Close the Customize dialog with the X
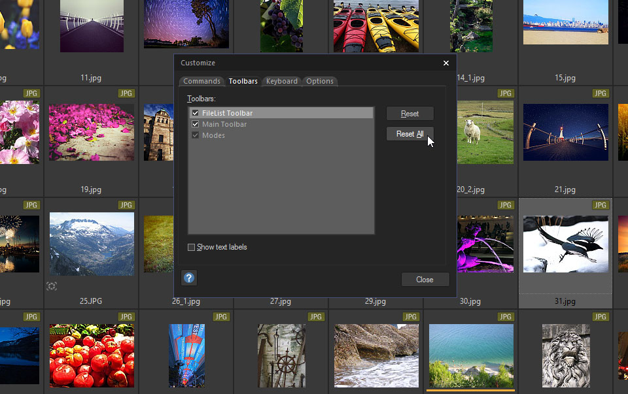628x394 pixels. 445,63
